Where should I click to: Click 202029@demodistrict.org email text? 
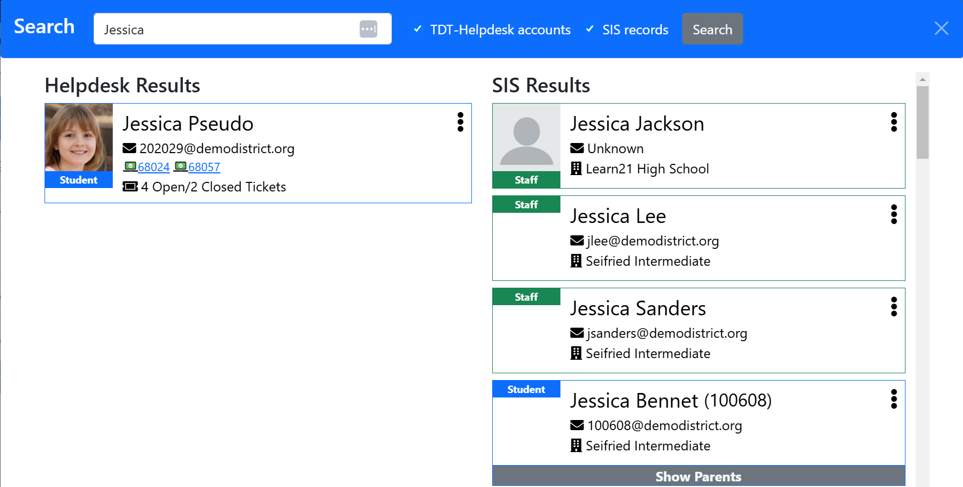coord(217,149)
